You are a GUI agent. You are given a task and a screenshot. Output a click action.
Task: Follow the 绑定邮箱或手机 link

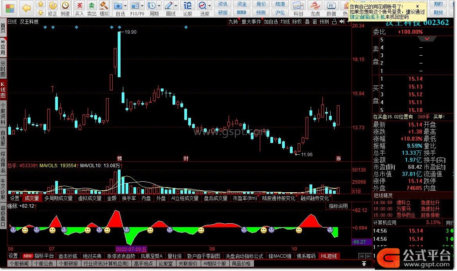[367, 17]
